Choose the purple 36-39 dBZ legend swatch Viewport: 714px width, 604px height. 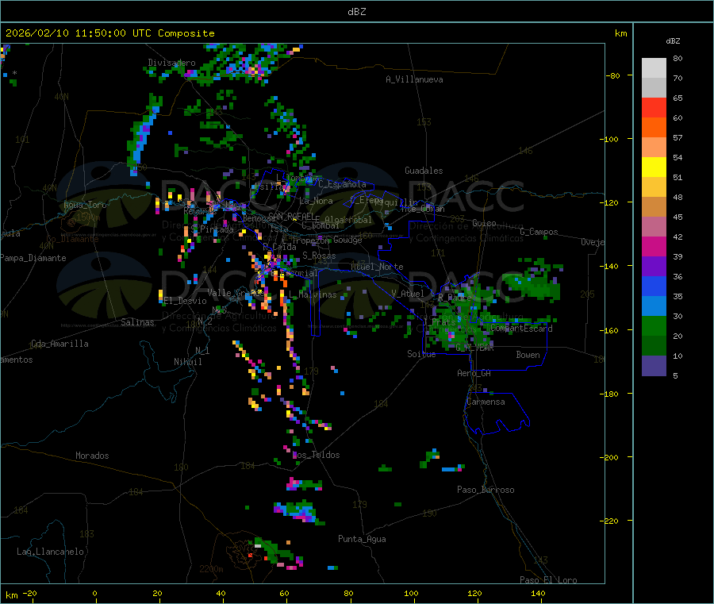(654, 267)
